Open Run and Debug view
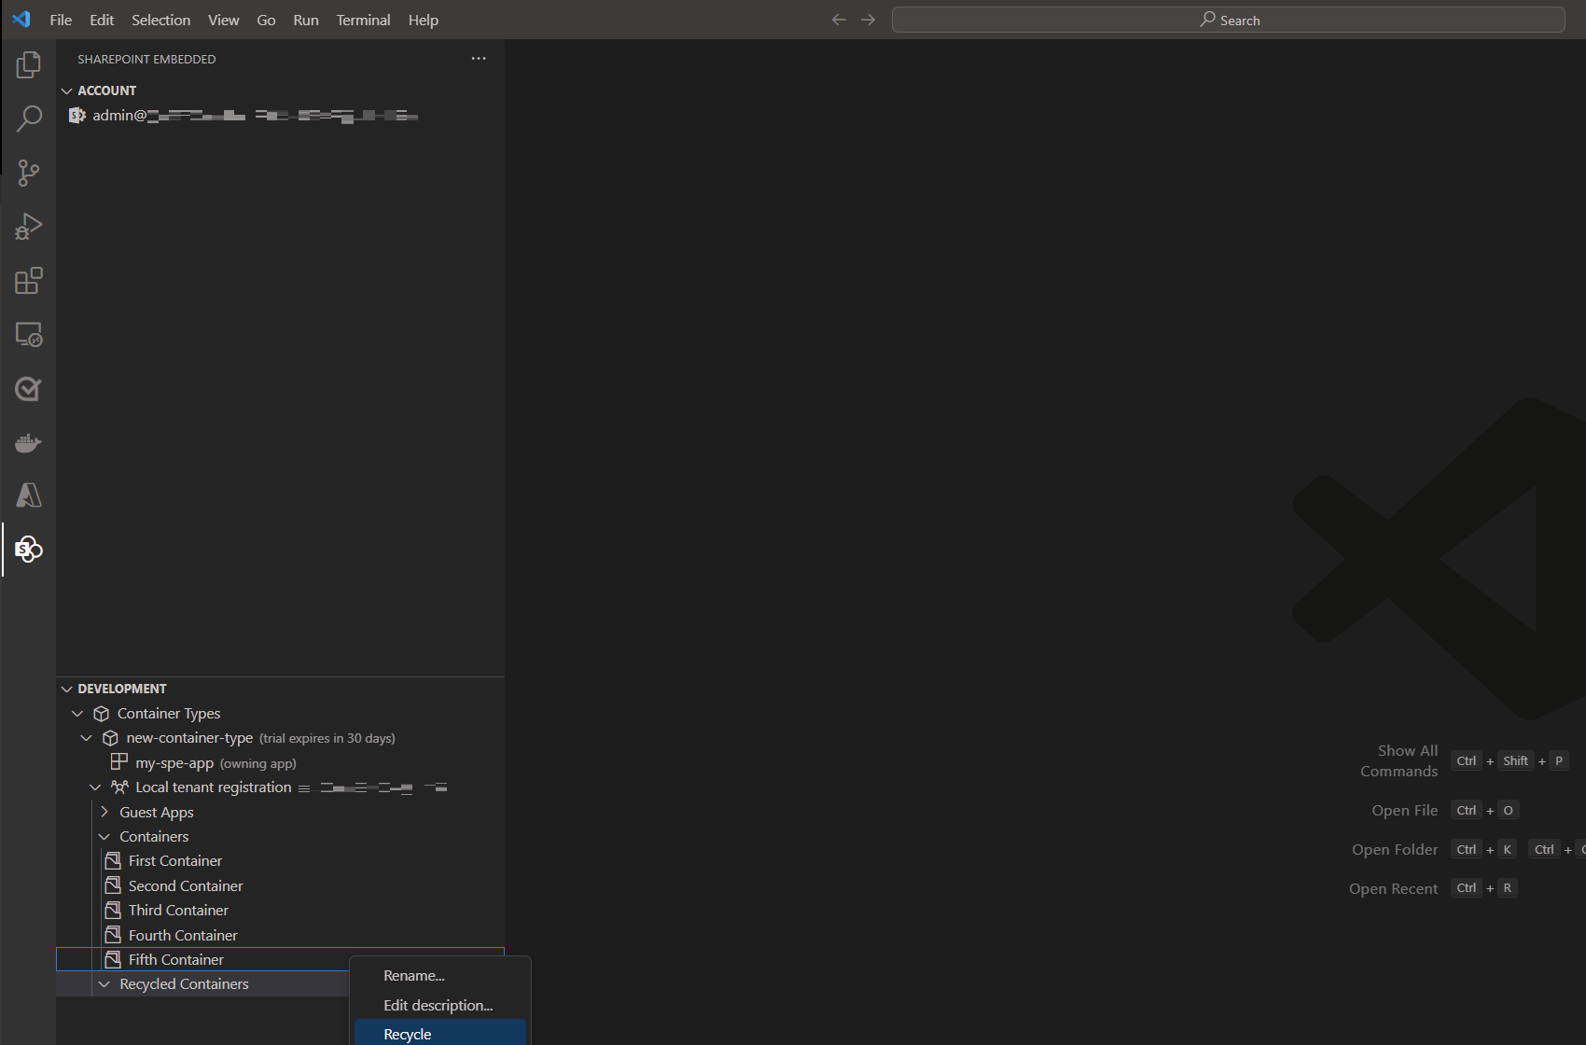The width and height of the screenshot is (1586, 1045). click(x=29, y=227)
